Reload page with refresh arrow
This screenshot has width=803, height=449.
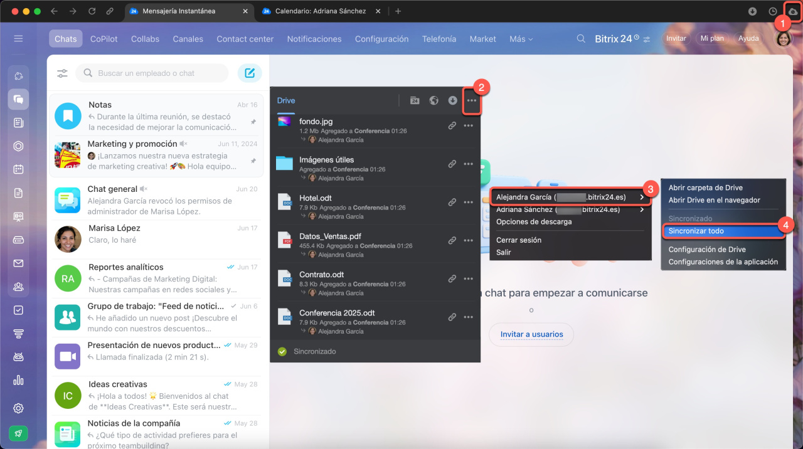coord(92,11)
